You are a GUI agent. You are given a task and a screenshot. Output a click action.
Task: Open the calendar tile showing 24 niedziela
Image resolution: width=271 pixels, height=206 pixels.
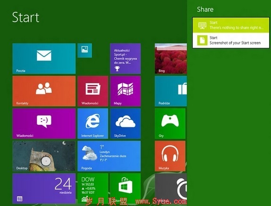click(44, 189)
